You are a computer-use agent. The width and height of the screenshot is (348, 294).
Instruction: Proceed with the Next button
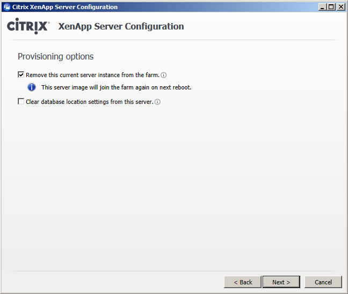tap(281, 282)
